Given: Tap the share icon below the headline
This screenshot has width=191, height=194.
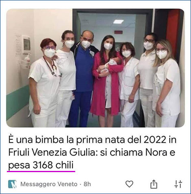Looking at the screenshot, I should click(x=154, y=184).
